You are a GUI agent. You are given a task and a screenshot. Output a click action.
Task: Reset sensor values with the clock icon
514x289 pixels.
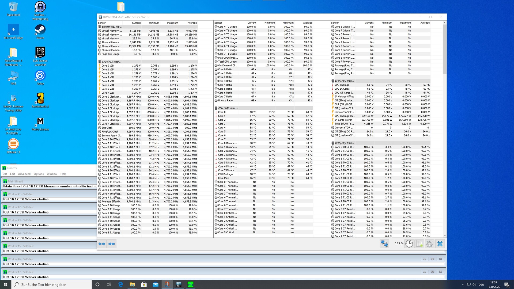point(409,244)
